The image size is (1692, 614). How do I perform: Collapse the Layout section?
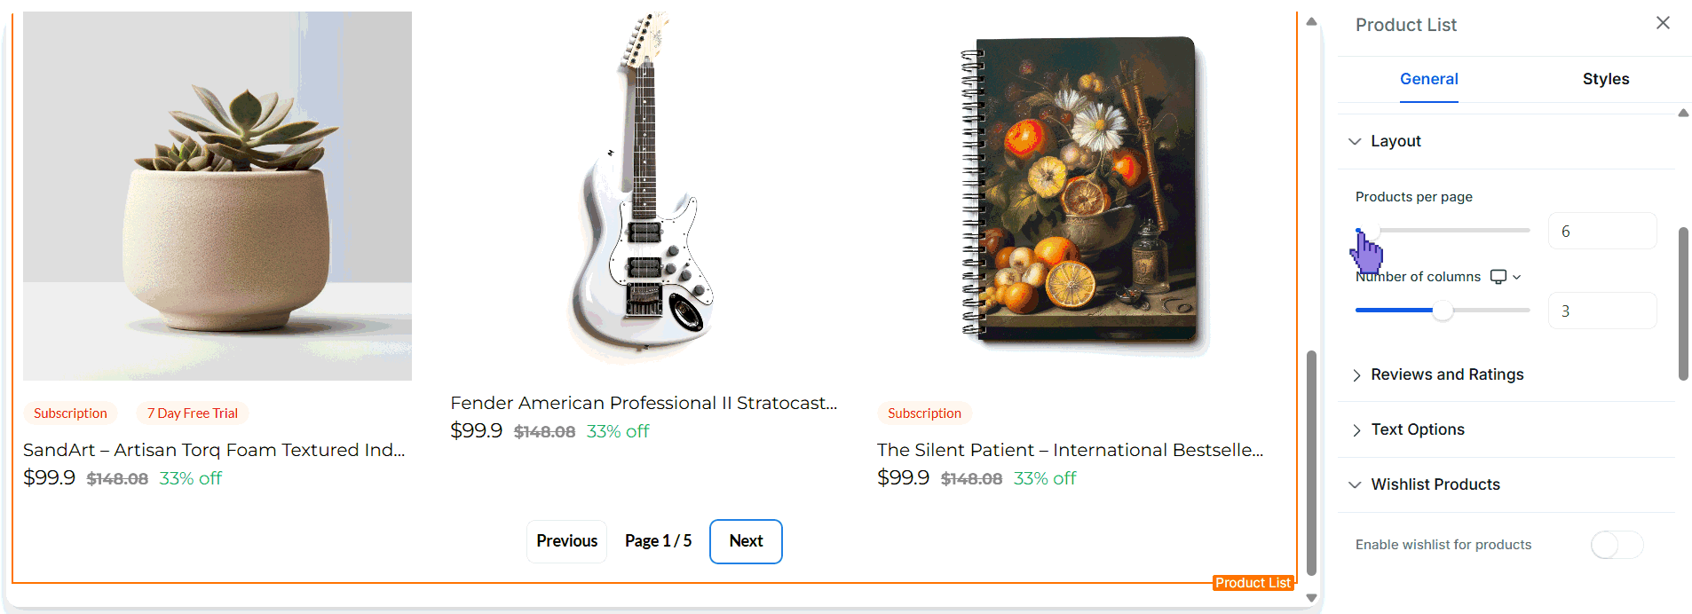coord(1396,141)
